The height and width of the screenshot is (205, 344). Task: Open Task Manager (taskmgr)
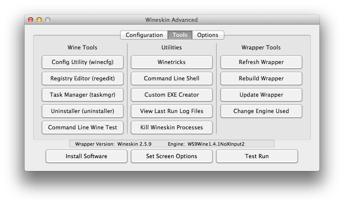[x=83, y=95]
